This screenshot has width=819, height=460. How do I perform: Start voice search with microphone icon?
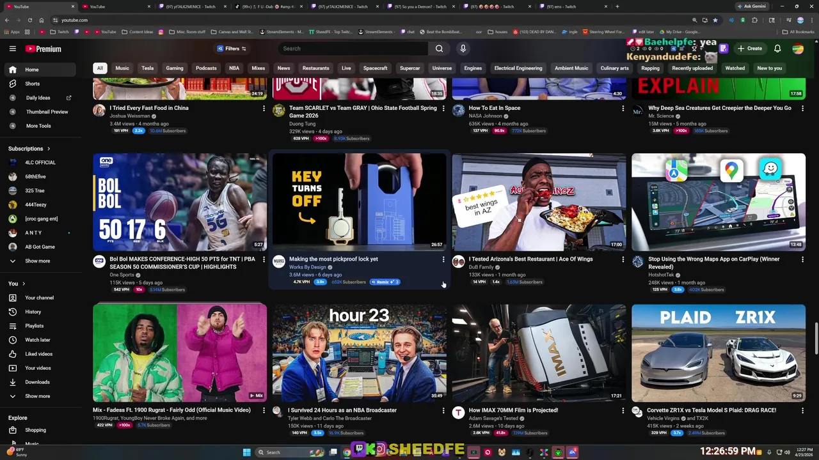(x=463, y=49)
